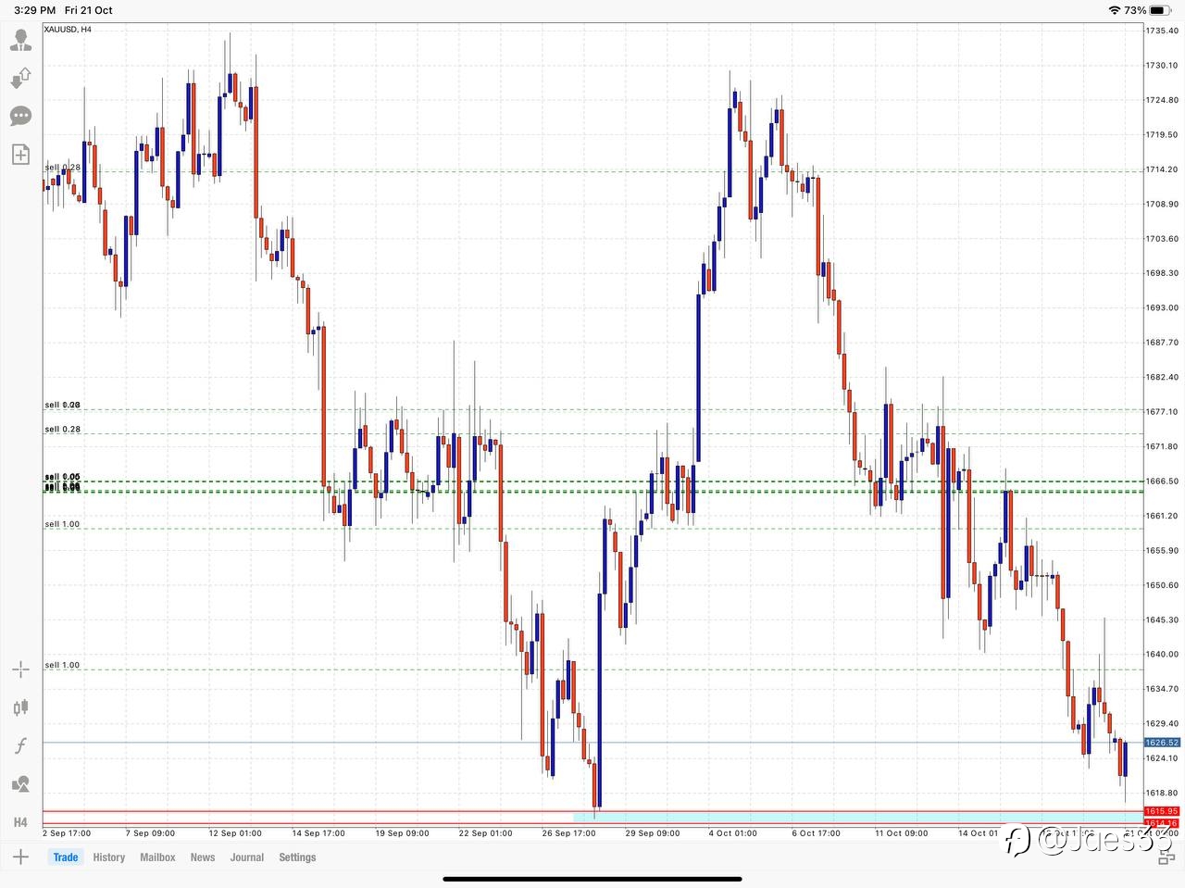
Task: Select the top sell 0.28 order label
Action: pyautogui.click(x=63, y=168)
